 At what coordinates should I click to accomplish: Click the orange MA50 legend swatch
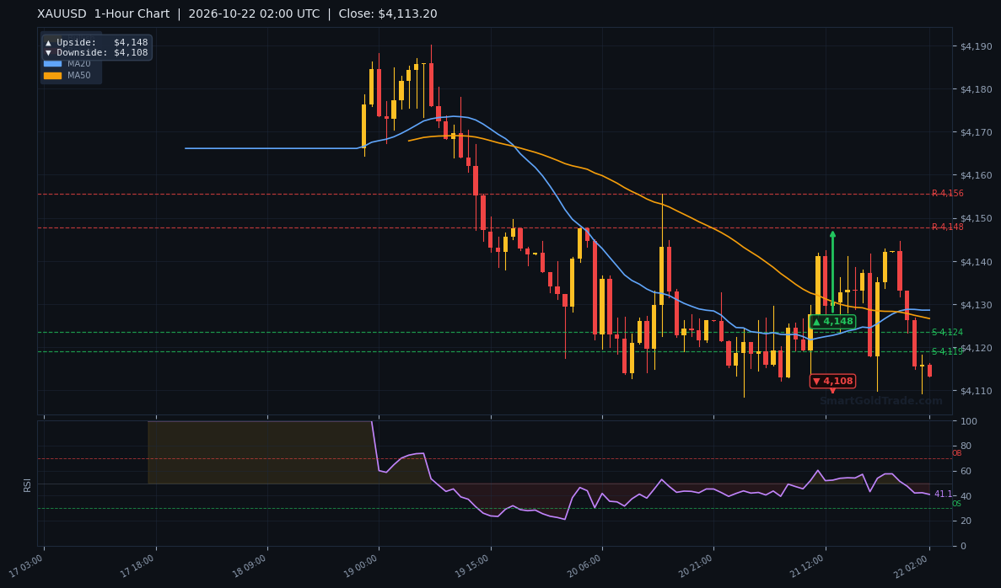click(x=52, y=75)
